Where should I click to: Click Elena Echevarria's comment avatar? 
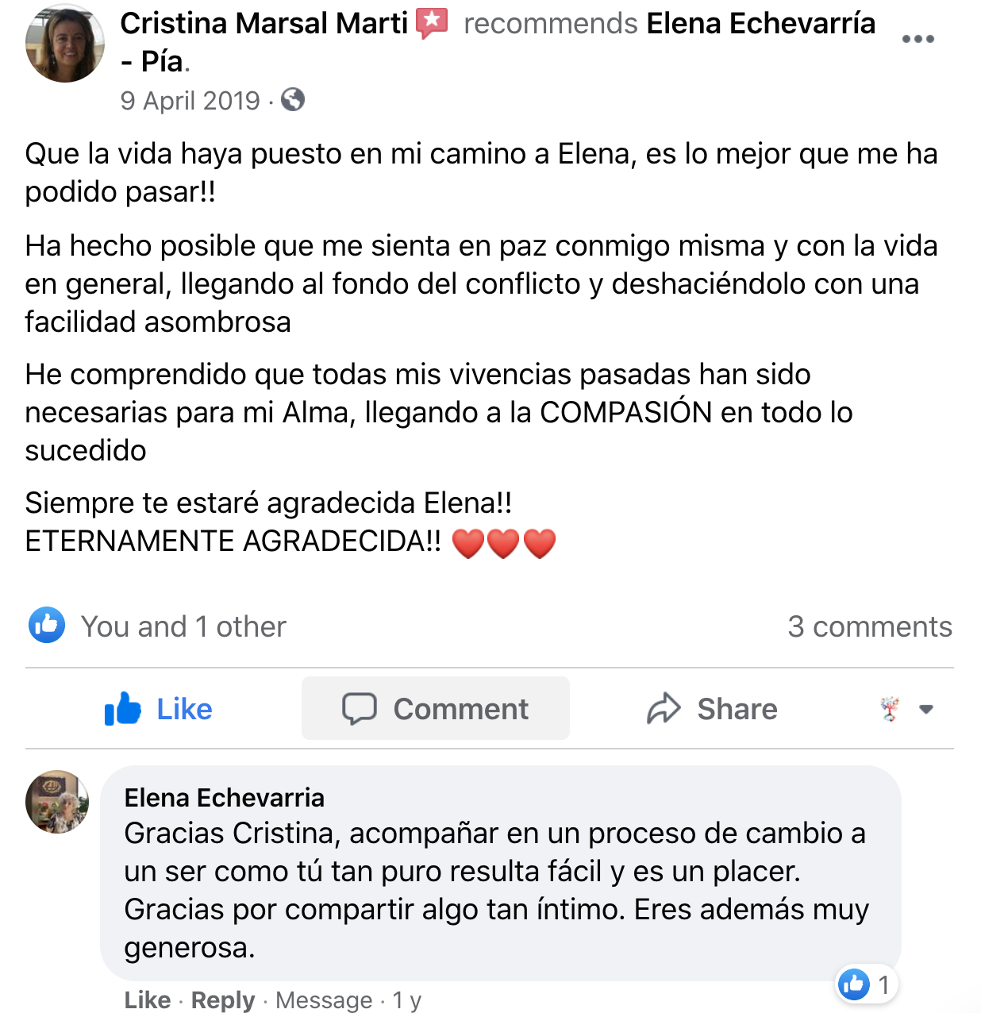(x=57, y=802)
